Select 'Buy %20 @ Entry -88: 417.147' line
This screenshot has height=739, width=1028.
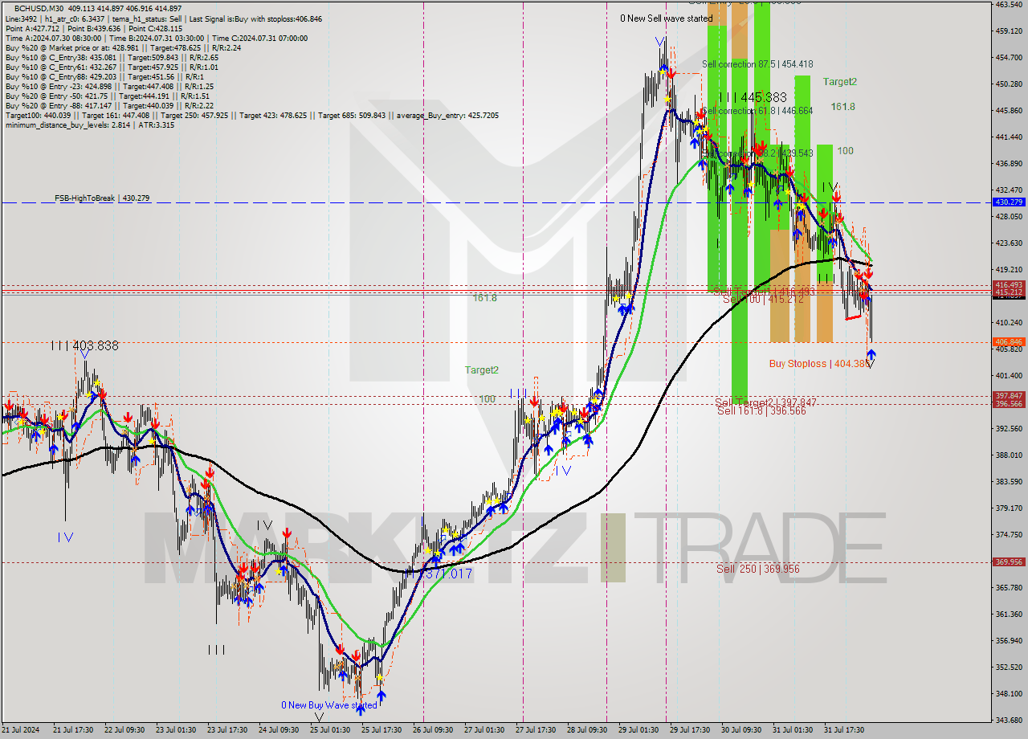[109, 105]
